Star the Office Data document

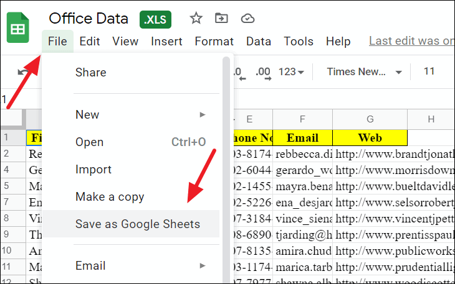(196, 19)
